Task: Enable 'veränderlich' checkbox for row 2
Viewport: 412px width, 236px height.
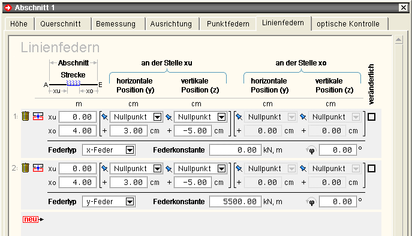Action: pyautogui.click(x=371, y=168)
